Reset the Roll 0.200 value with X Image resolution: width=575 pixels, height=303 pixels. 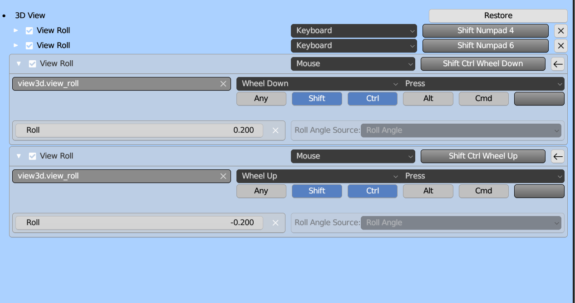point(275,130)
